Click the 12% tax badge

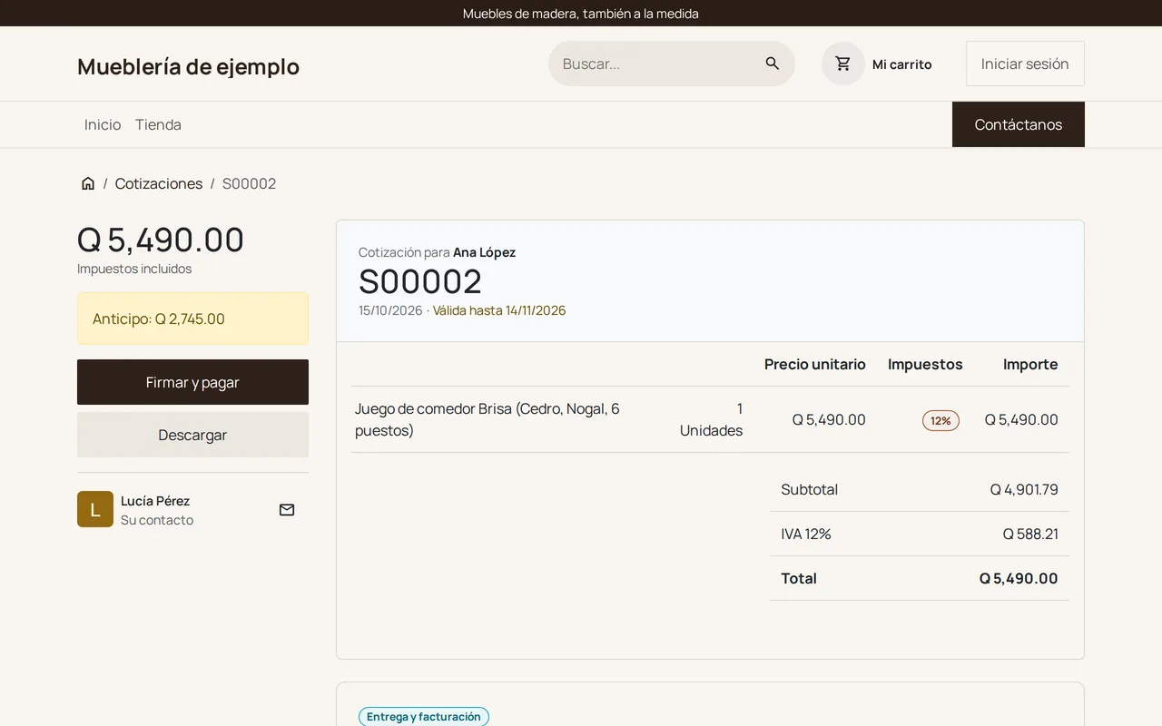point(940,420)
